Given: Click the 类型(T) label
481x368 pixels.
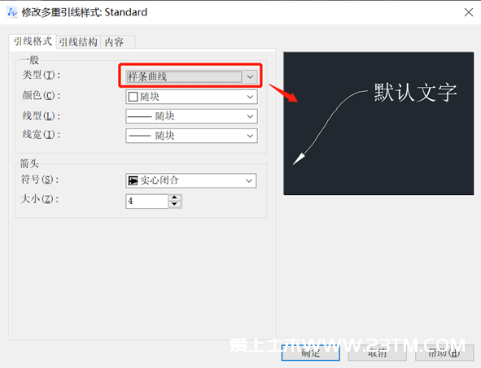Looking at the screenshot, I should click(42, 75).
